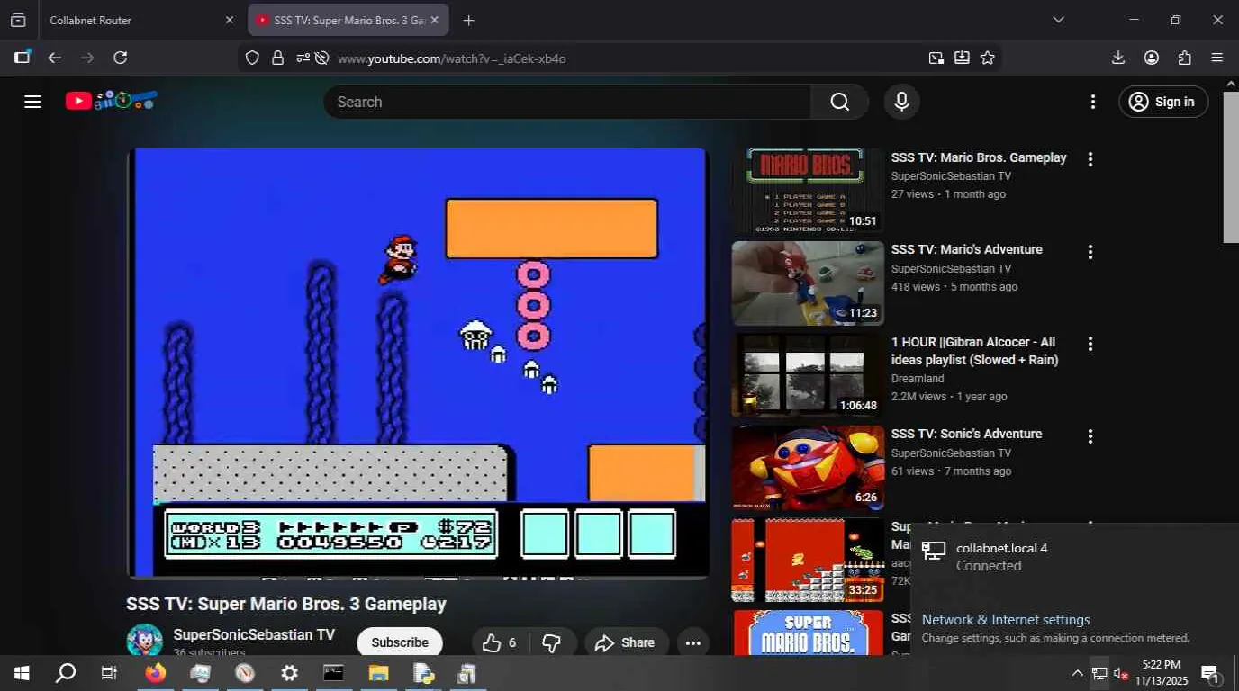Click the install/save page icon in address bar
Viewport: 1239px width, 691px height.
(962, 58)
